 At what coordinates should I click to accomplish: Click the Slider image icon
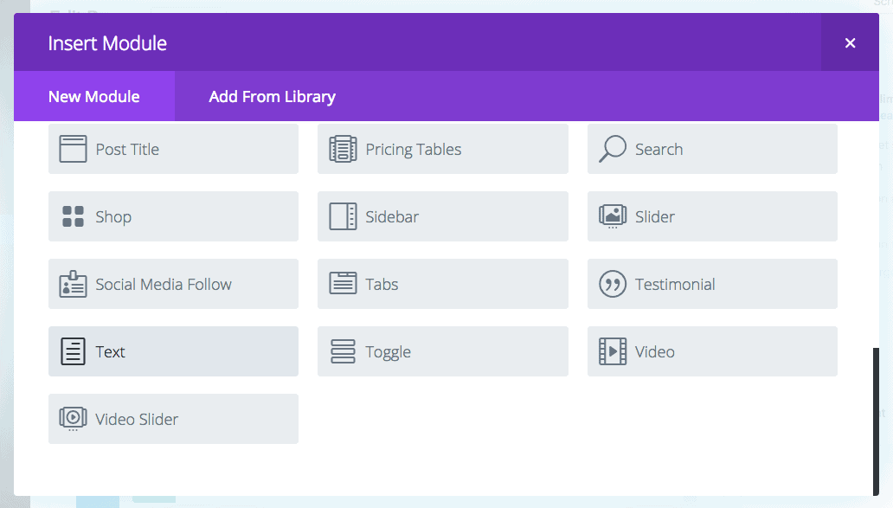[613, 216]
